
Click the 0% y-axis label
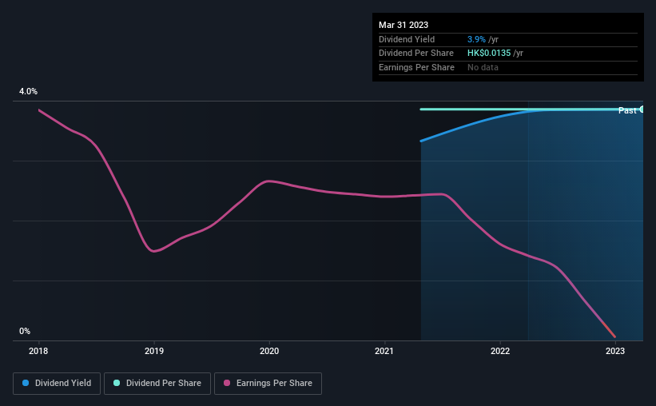25,331
